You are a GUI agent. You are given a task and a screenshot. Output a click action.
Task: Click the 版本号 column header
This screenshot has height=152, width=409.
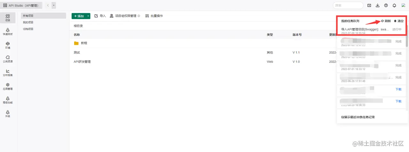tap(297, 34)
